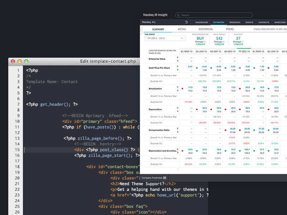Image resolution: width=287 pixels, height=215 pixels.
Task: Open the Historical sub-tab
Action: tap(206, 29)
